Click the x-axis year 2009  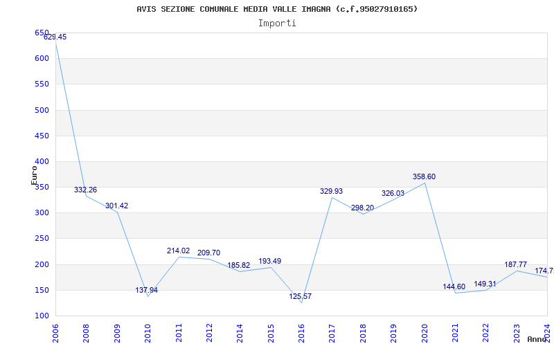(x=117, y=333)
